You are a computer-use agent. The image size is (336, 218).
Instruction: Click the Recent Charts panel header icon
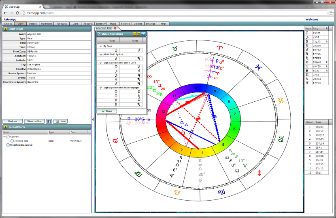point(5,127)
